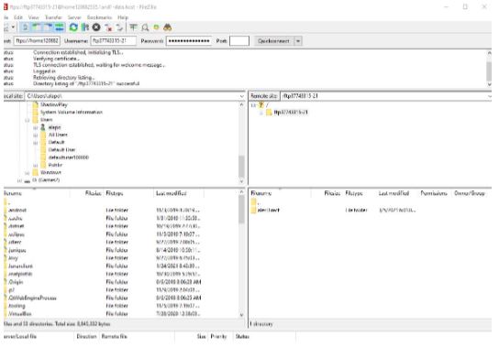The width and height of the screenshot is (499, 347).
Task: Open the Edit menu
Action: (x=18, y=17)
